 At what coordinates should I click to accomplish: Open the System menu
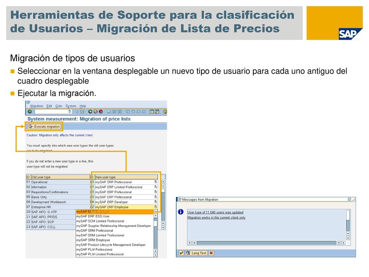(71, 106)
